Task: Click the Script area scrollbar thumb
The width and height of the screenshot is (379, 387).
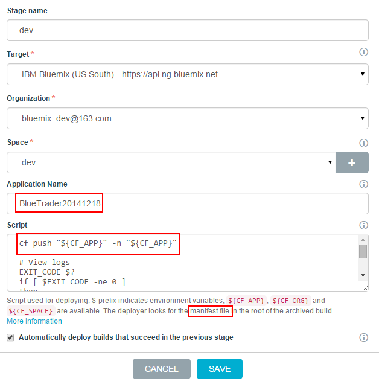Action: (x=363, y=251)
